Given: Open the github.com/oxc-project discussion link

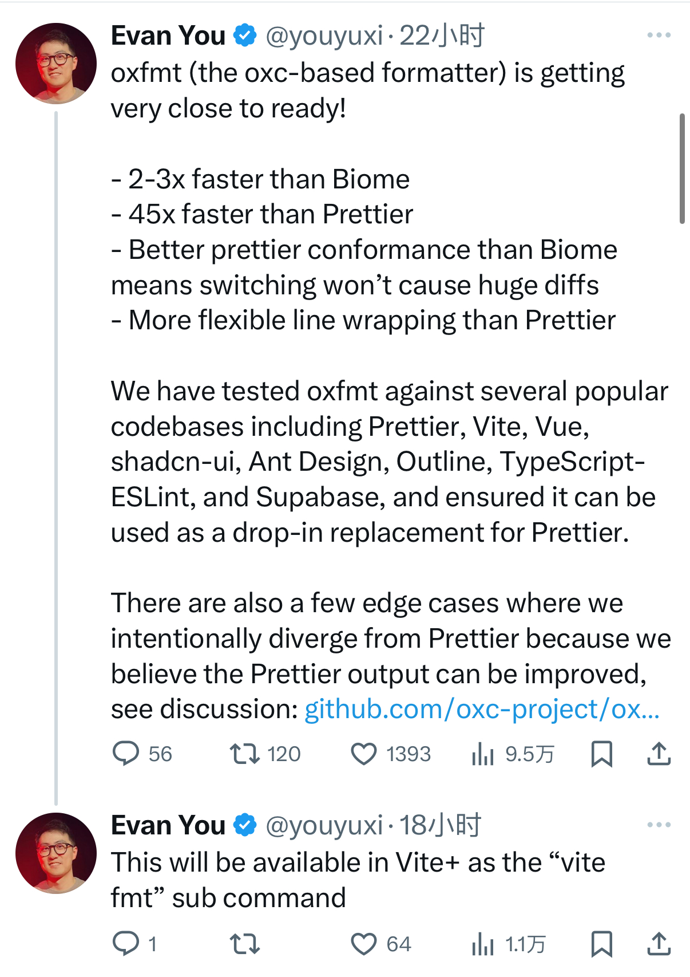Looking at the screenshot, I should (x=482, y=709).
